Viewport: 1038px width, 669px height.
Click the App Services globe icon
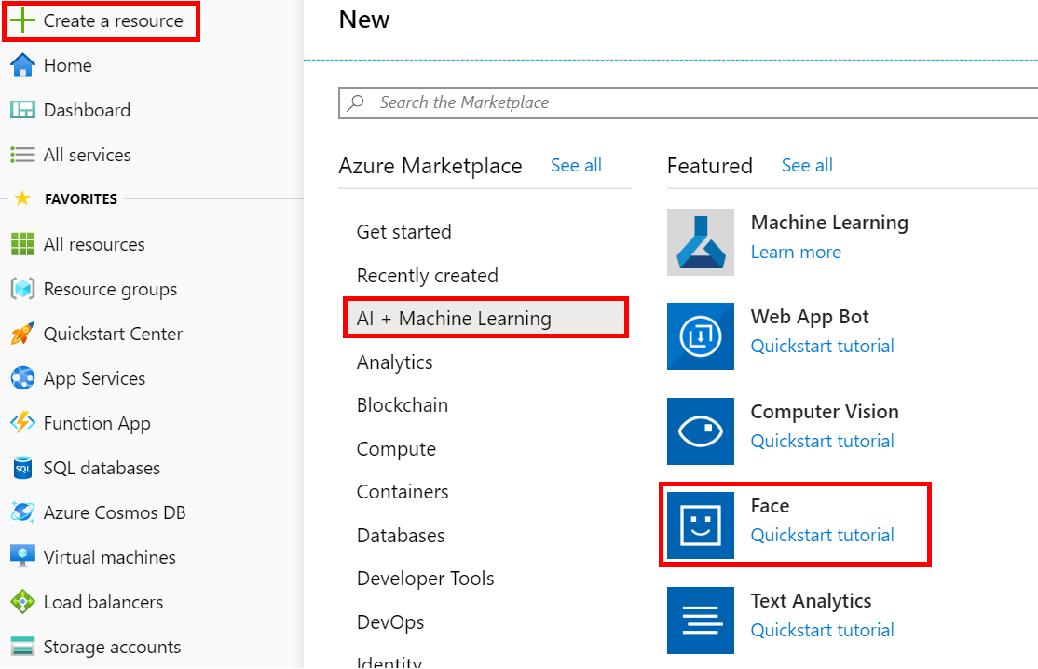click(x=22, y=378)
